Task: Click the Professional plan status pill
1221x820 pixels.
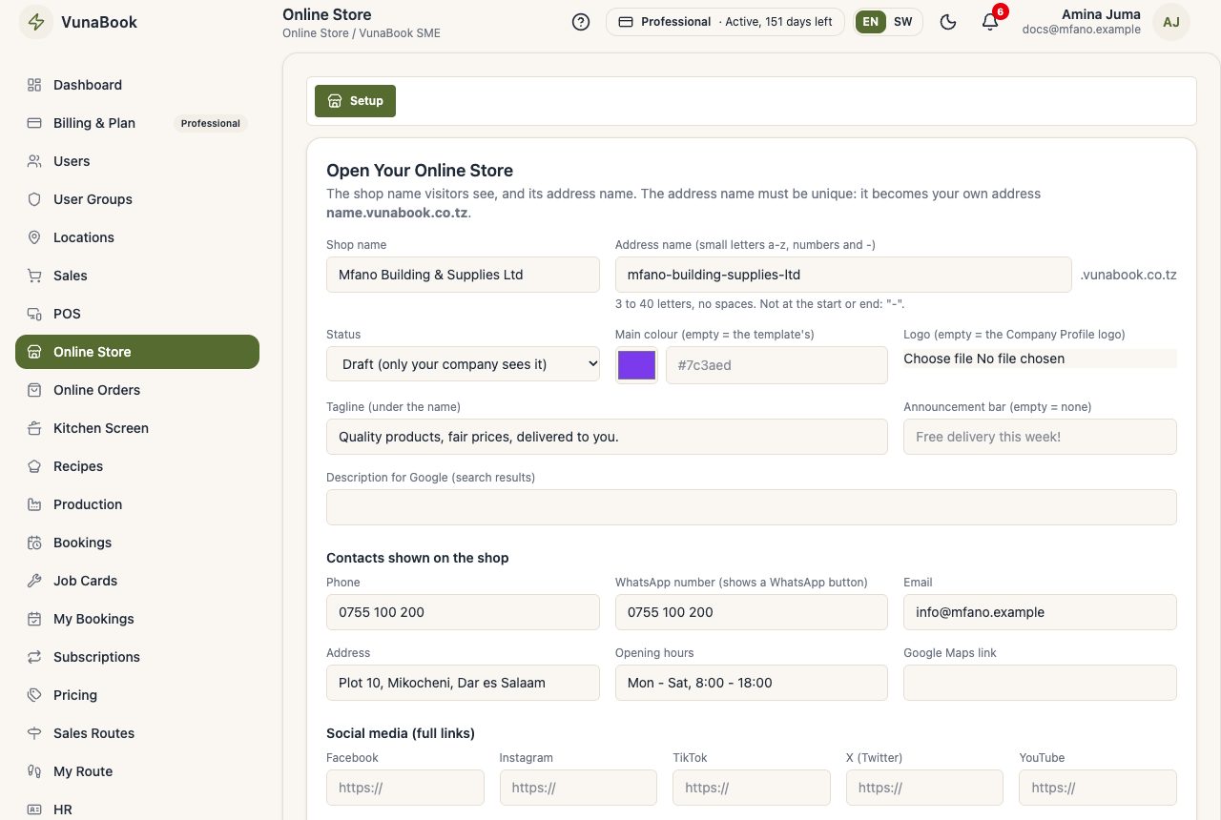Action: pyautogui.click(x=725, y=22)
